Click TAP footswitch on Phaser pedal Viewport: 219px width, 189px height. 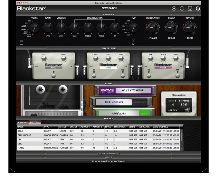(178, 76)
